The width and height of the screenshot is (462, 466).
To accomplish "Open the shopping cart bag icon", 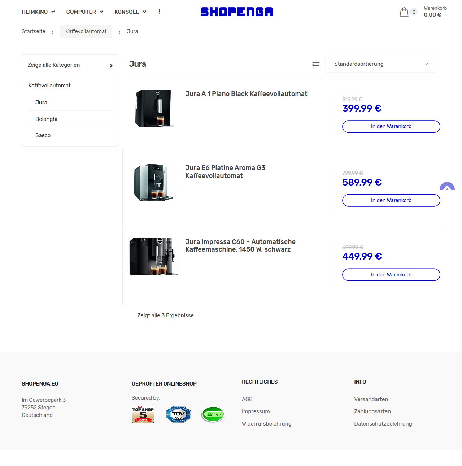I will [404, 12].
